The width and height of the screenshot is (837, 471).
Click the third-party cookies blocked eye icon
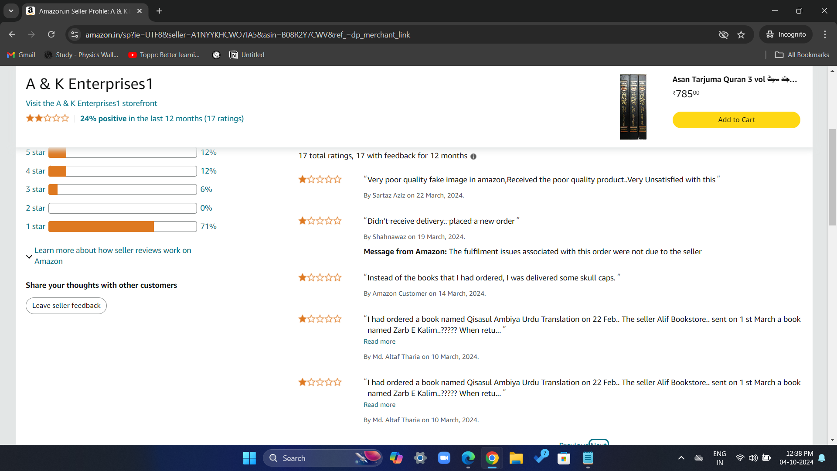pos(723,34)
